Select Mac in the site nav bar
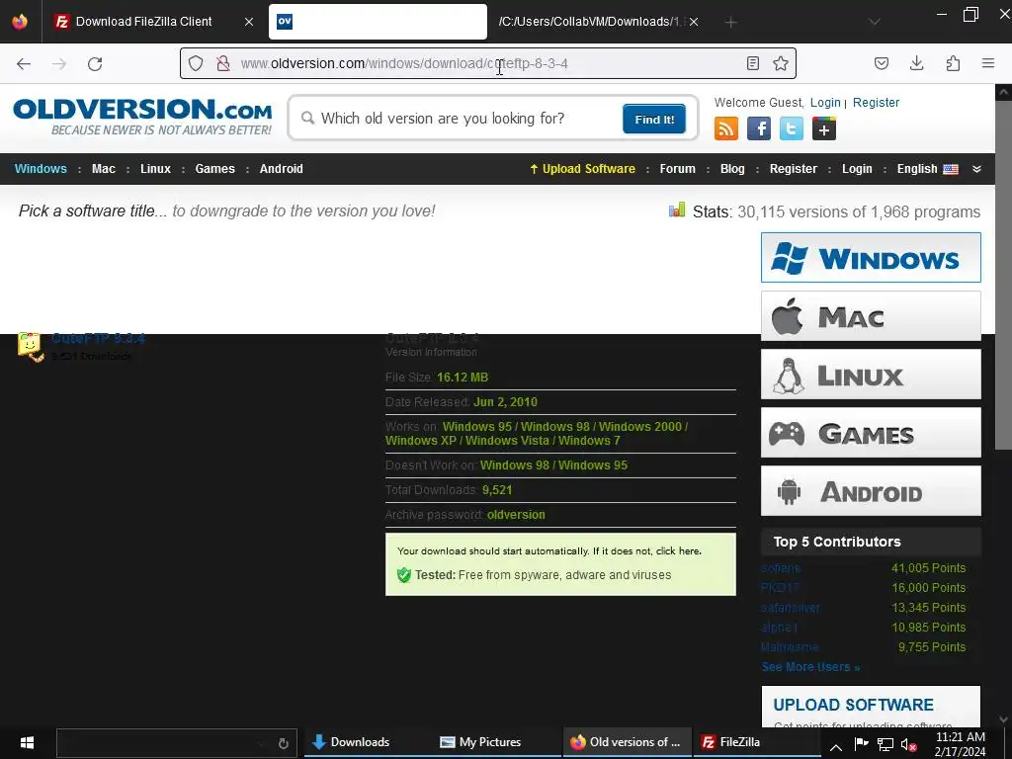Viewport: 1012px width, 759px height. [x=103, y=168]
